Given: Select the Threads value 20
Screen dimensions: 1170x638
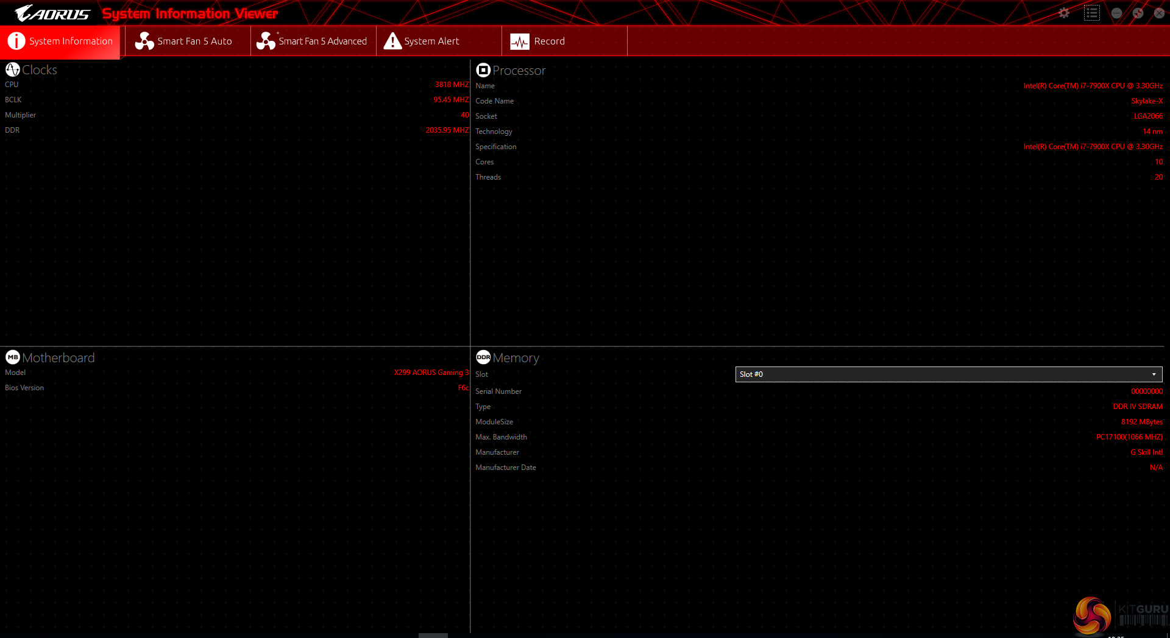Looking at the screenshot, I should click(1159, 177).
